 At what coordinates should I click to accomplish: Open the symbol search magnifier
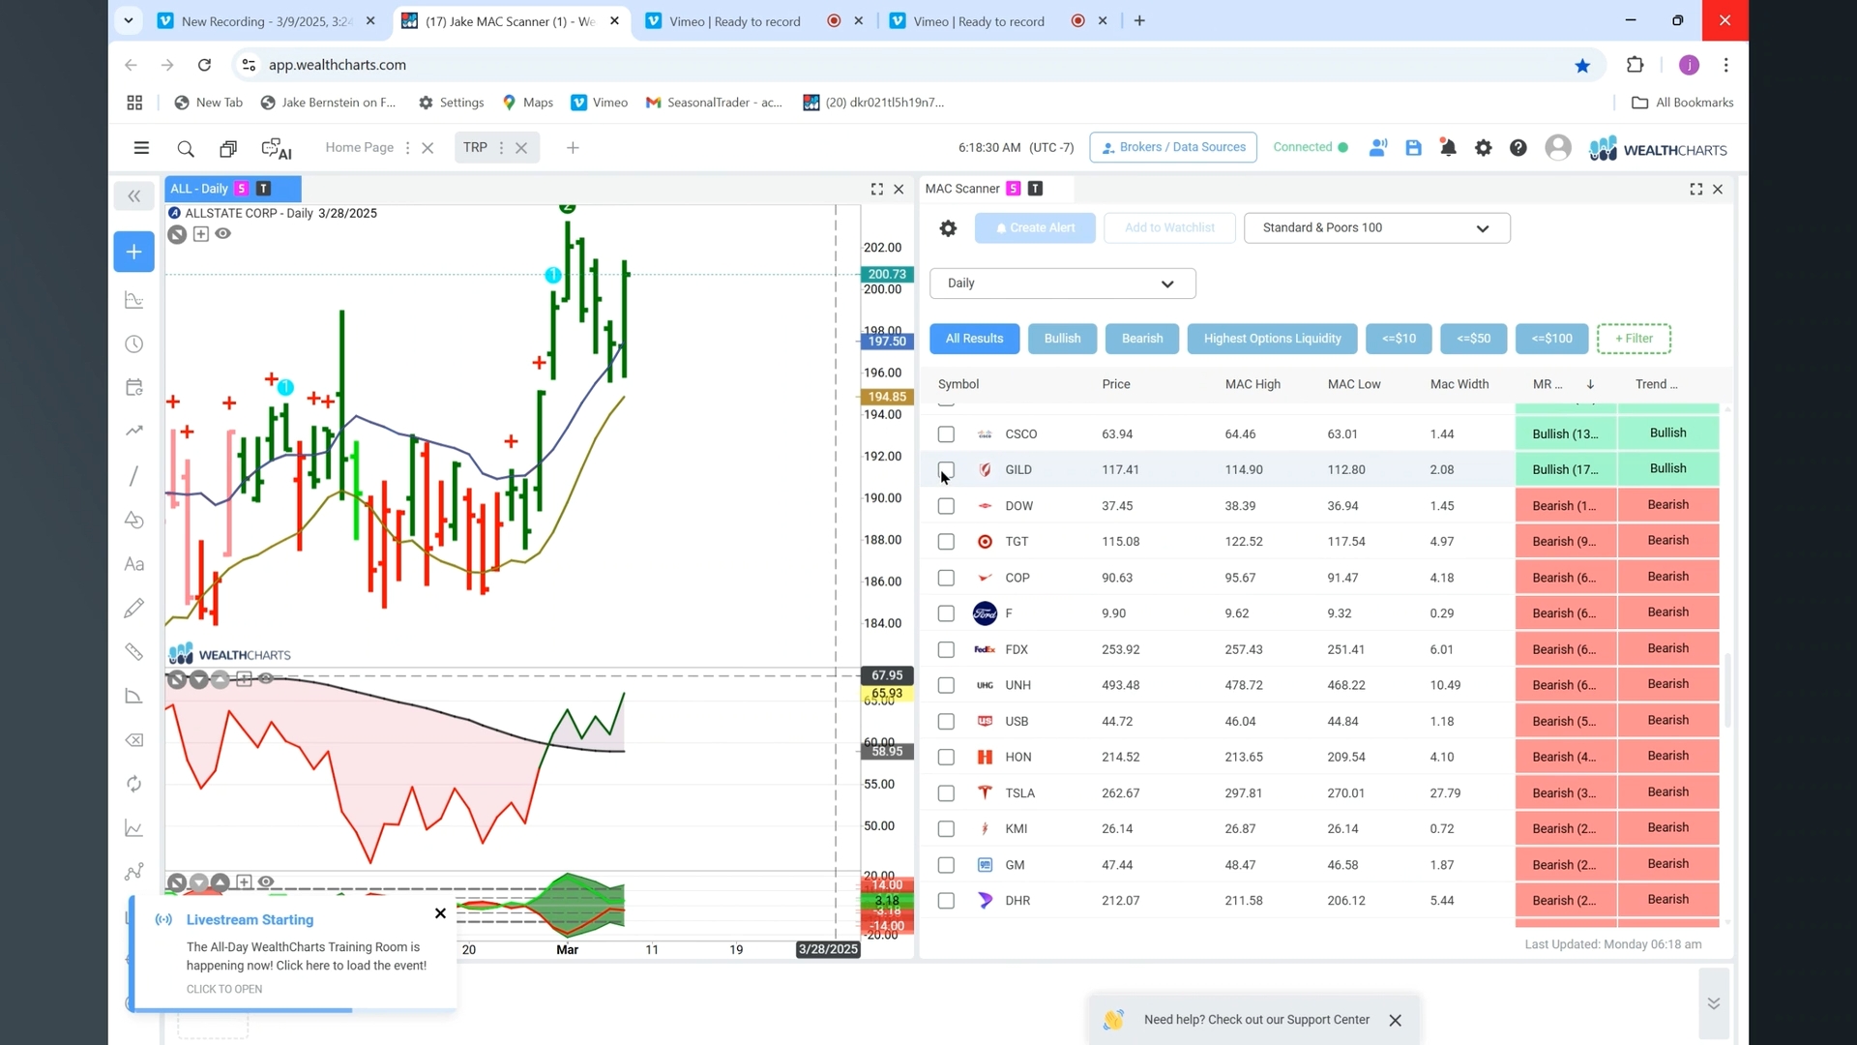[x=186, y=149]
